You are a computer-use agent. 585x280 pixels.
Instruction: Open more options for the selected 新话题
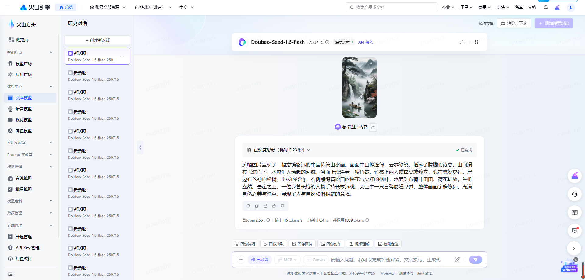122,56
